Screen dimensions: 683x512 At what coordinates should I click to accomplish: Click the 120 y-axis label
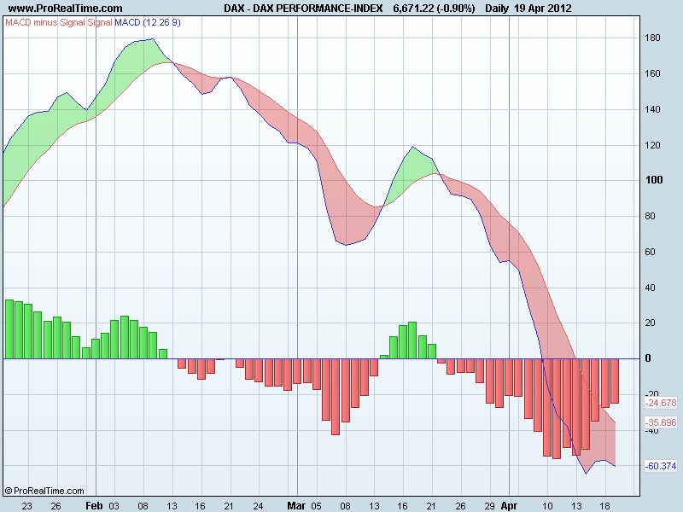[652, 145]
